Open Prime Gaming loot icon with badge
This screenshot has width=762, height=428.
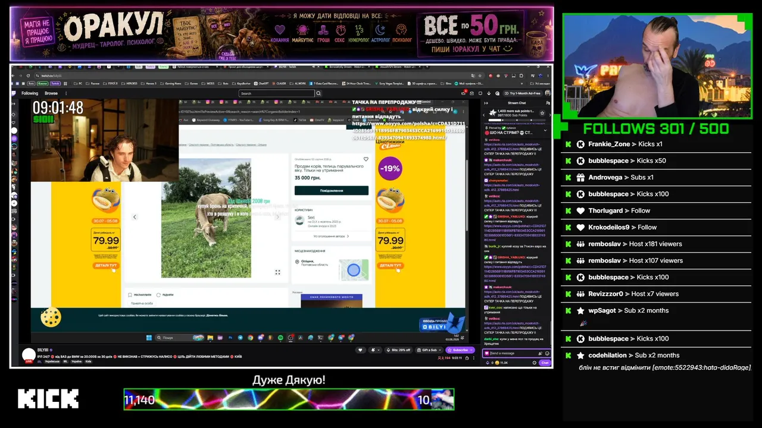pyautogui.click(x=464, y=93)
